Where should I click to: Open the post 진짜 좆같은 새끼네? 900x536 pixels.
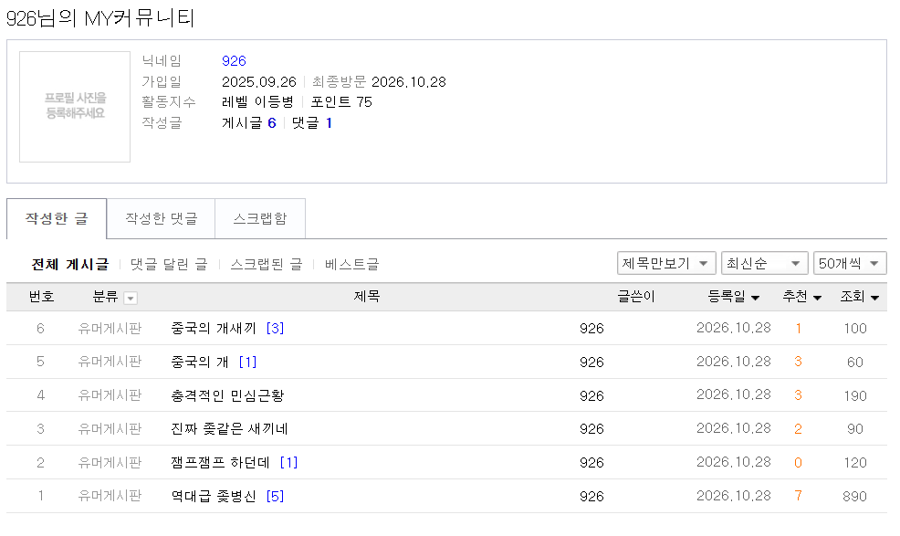pyautogui.click(x=229, y=428)
